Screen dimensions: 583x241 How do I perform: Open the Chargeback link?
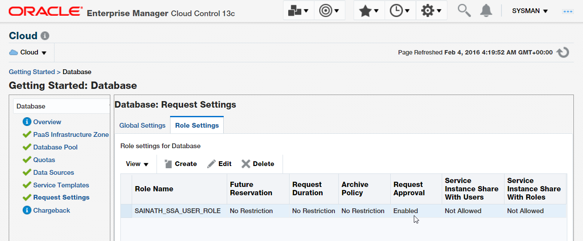pyautogui.click(x=51, y=210)
